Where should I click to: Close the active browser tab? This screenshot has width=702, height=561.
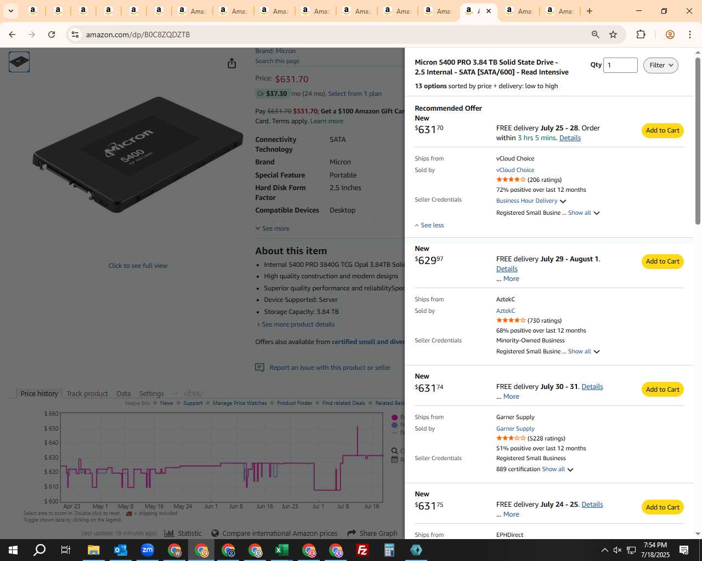(x=489, y=11)
